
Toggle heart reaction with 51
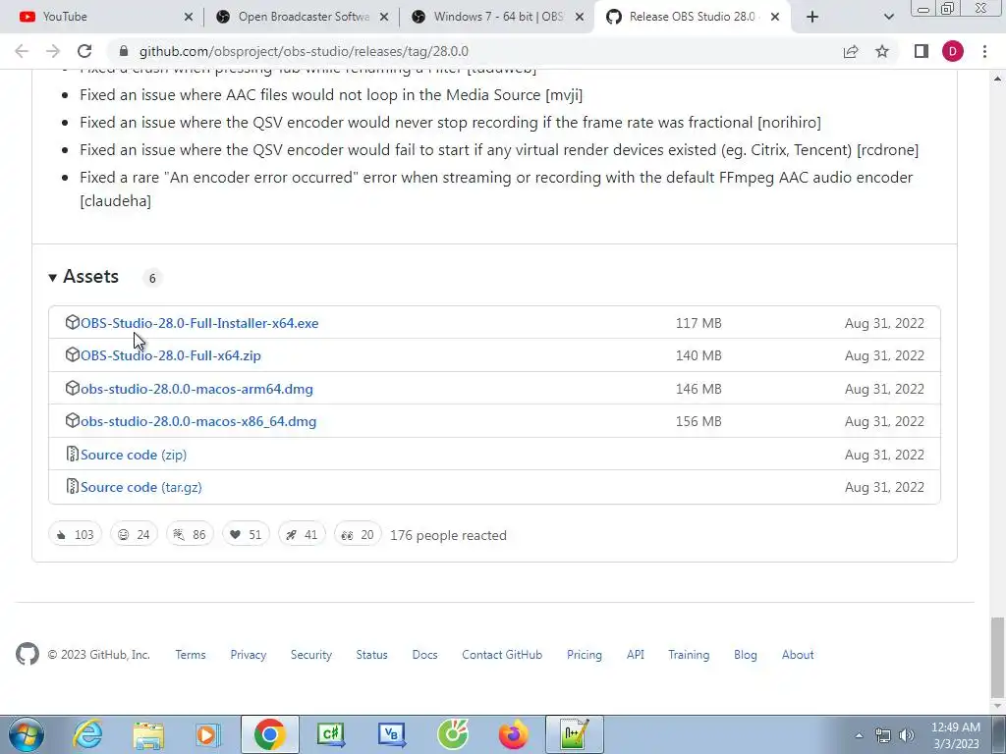click(x=246, y=535)
